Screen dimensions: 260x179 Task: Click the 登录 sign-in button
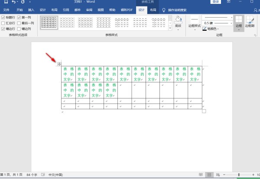coord(215,2)
